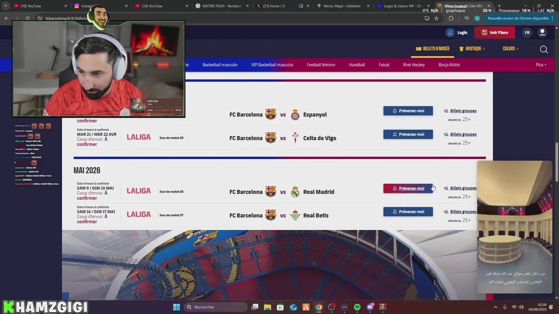Open Billets groupes for Real Madrid match
Image resolution: width=559 pixels, height=314 pixels.
(463, 188)
